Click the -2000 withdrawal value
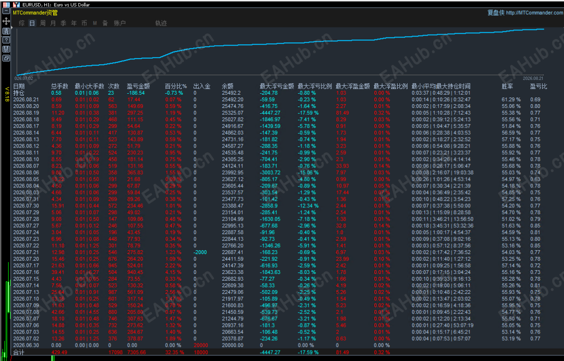 (200, 252)
